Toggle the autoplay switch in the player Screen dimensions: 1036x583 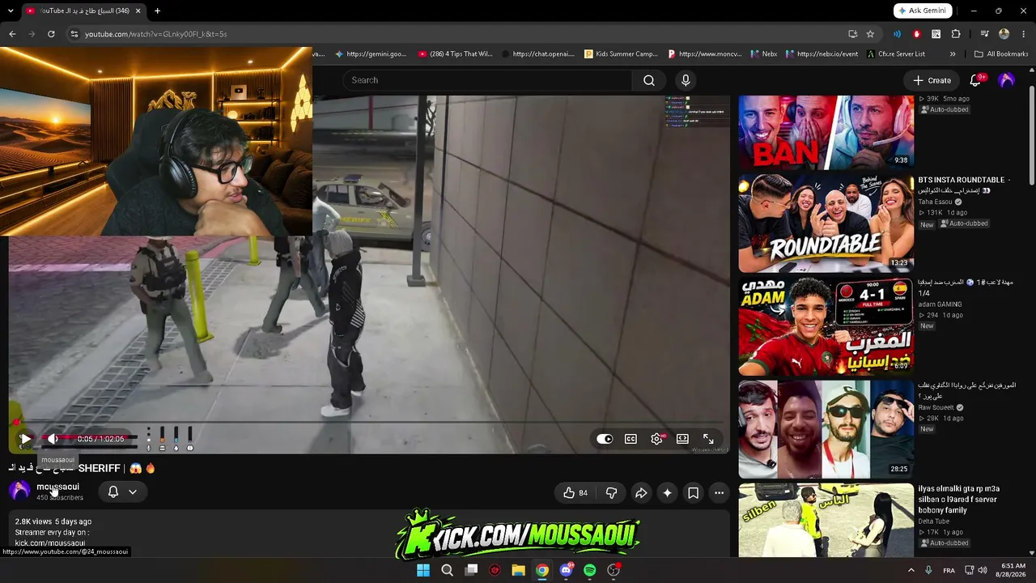(x=605, y=439)
